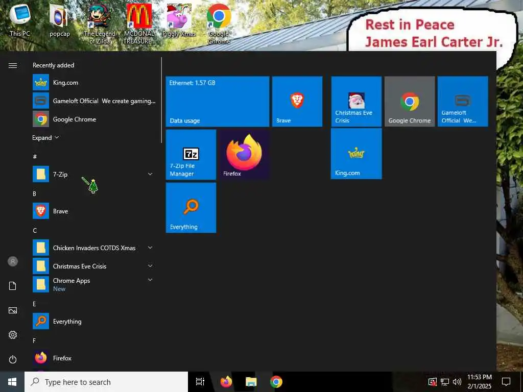Select the Piggly Xmas desktop shortcut
Viewport: 523px width, 392px height.
point(179,20)
